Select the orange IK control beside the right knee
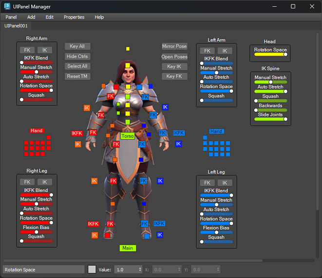Viewport: 322px width, 278px height. point(94,181)
